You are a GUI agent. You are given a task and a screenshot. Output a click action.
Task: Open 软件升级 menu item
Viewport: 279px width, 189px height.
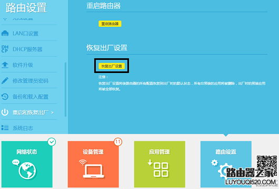(x=23, y=65)
